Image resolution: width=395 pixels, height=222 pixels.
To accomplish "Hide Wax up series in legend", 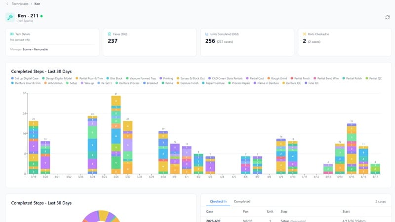I will pos(87,83).
